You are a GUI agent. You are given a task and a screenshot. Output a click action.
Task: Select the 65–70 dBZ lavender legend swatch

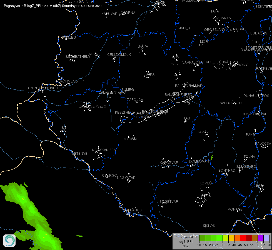tap(266, 238)
